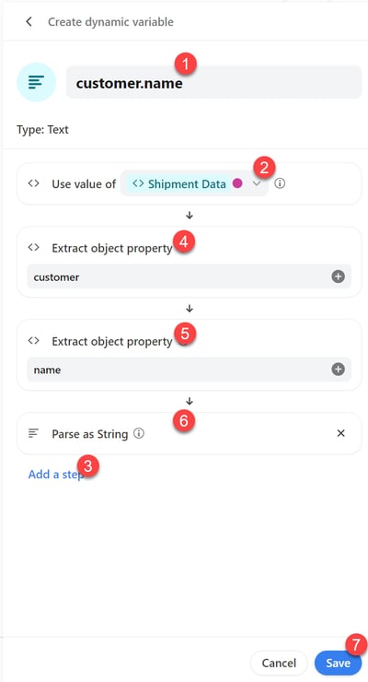Remove the Parse as String step
Viewport: 368px width, 682px height.
tap(341, 433)
